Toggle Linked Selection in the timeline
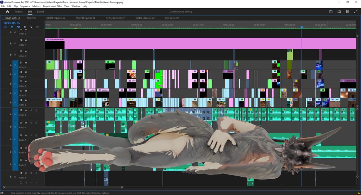Image resolution: width=361 pixels, height=195 pixels. [18, 27]
